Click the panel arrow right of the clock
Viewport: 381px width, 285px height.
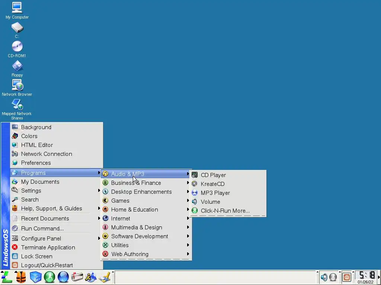379,277
